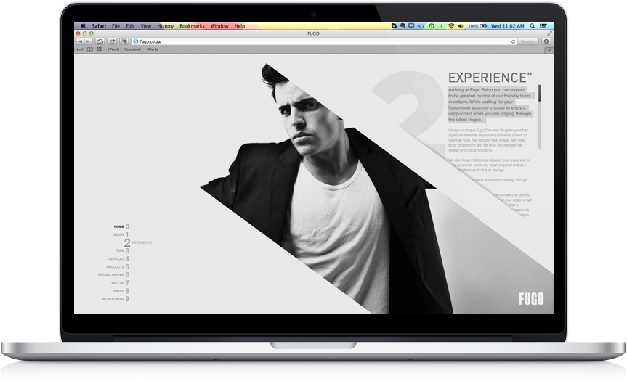Open iCloud Tabs cloud button
Screen dimensions: 627x381
pos(100,41)
